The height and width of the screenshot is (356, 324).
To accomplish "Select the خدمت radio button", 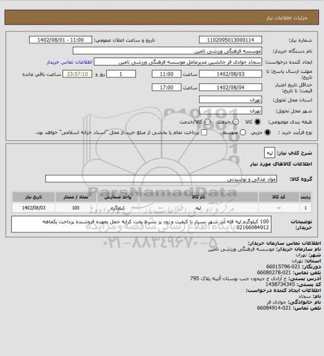I will tap(236, 122).
